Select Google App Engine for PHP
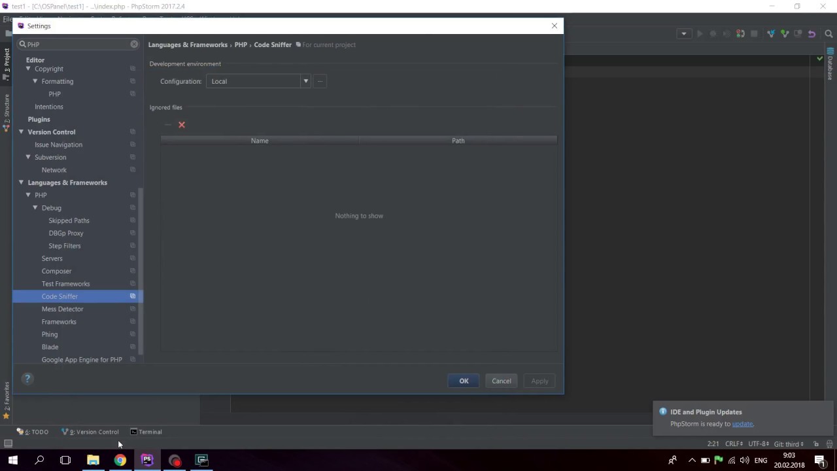Screen dimensions: 837x471 pos(82,360)
